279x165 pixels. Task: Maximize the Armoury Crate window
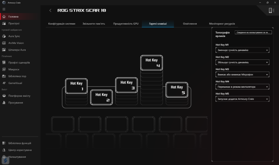point(267,3)
